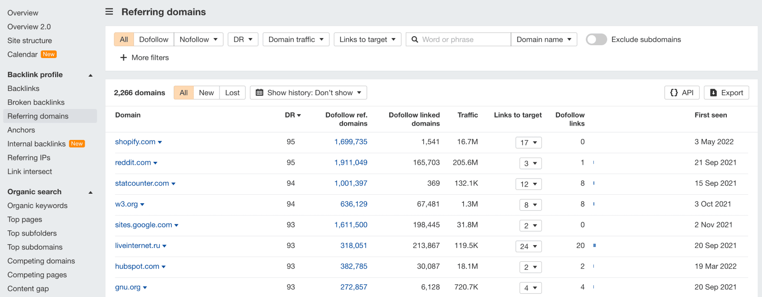Click the plus icon for More filters
Screen dimensions: 762x297
123,58
